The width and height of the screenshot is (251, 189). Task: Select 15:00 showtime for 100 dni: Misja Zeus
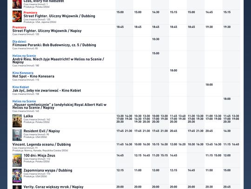218,156
